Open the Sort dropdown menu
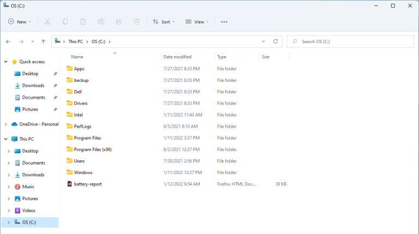This screenshot has width=419, height=234. 164,22
